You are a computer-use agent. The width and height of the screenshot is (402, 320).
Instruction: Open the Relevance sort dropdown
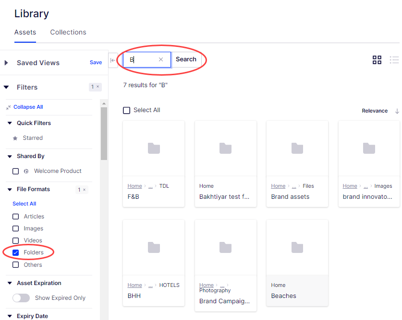[x=375, y=111]
